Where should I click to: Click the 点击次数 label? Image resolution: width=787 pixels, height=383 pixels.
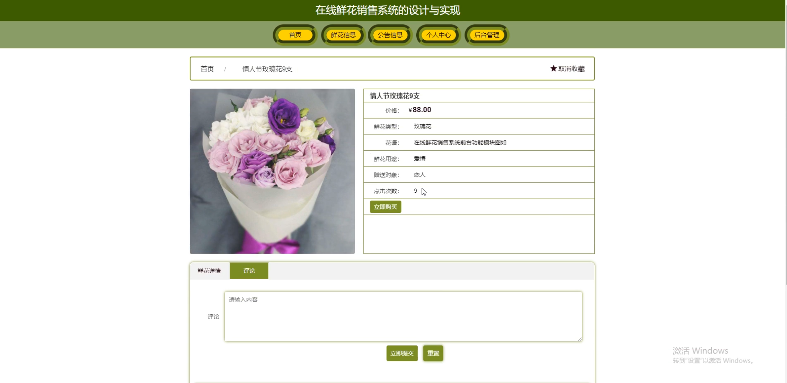coord(387,191)
